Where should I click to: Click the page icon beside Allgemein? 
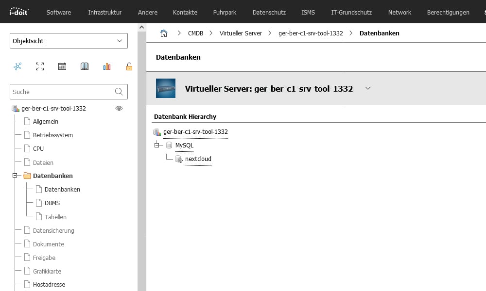(x=27, y=121)
